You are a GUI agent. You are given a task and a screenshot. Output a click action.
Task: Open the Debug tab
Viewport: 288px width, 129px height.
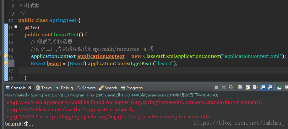coord(64,88)
